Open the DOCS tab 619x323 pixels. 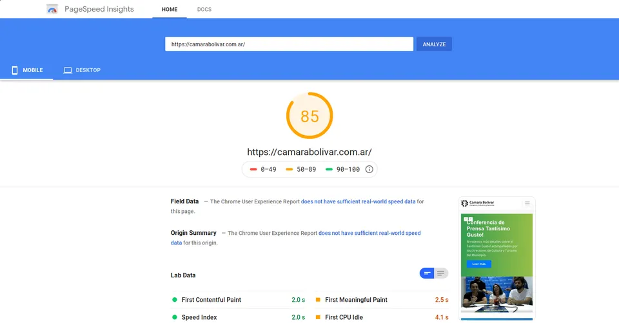click(x=204, y=9)
